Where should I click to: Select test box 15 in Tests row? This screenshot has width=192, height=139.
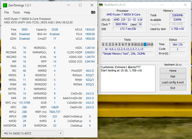152,44
